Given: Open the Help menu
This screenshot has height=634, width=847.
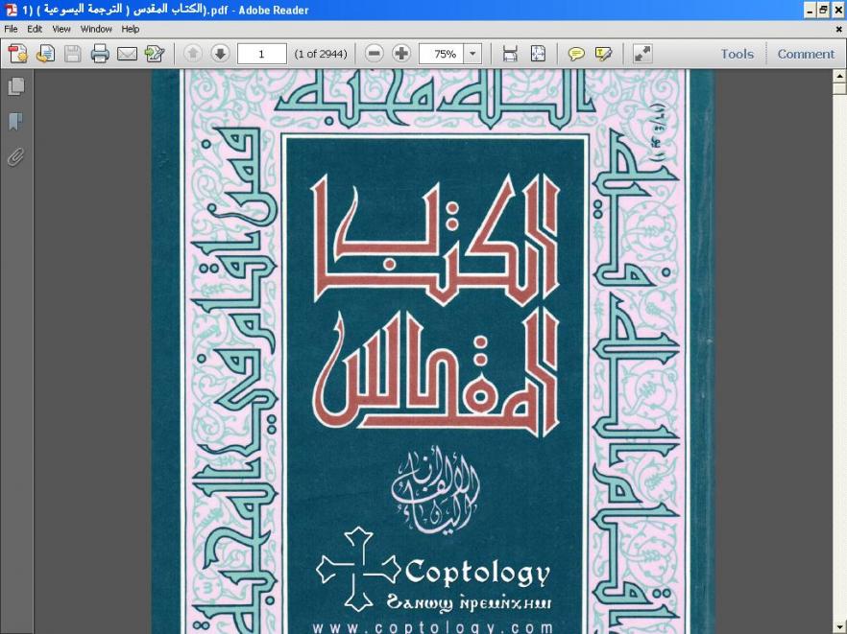Looking at the screenshot, I should coord(131,29).
